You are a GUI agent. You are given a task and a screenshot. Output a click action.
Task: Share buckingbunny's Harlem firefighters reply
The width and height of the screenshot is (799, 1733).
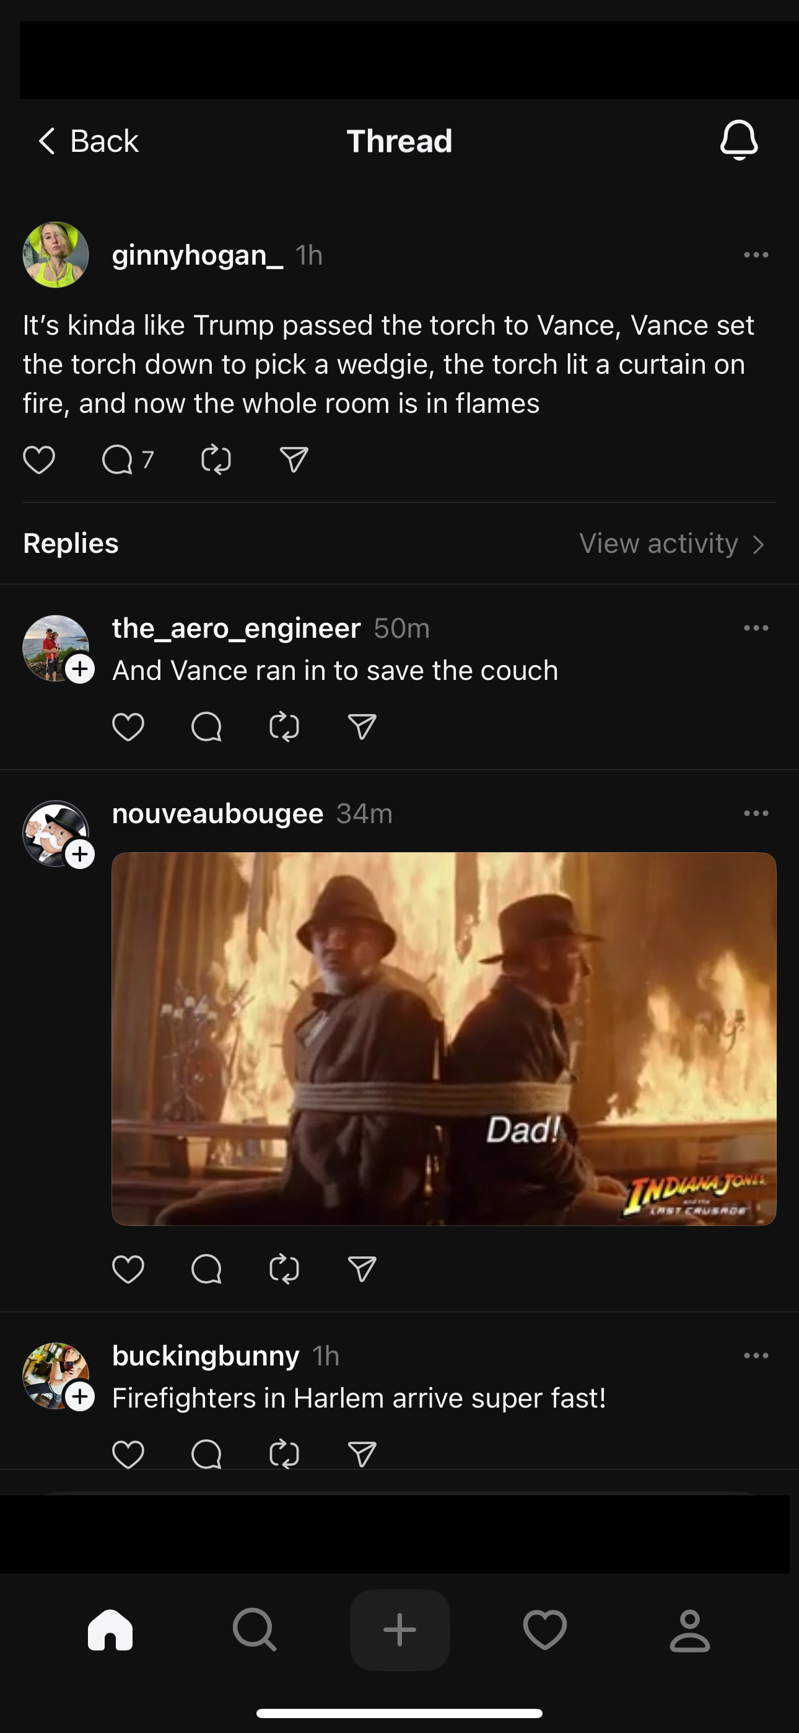(x=362, y=1455)
